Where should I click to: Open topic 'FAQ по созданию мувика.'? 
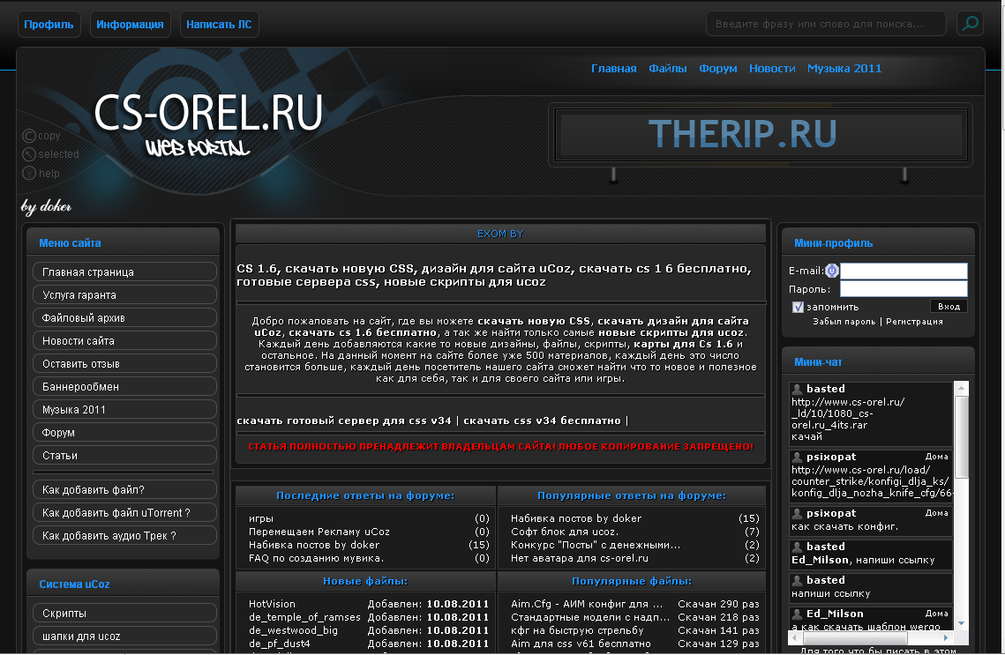coord(317,559)
